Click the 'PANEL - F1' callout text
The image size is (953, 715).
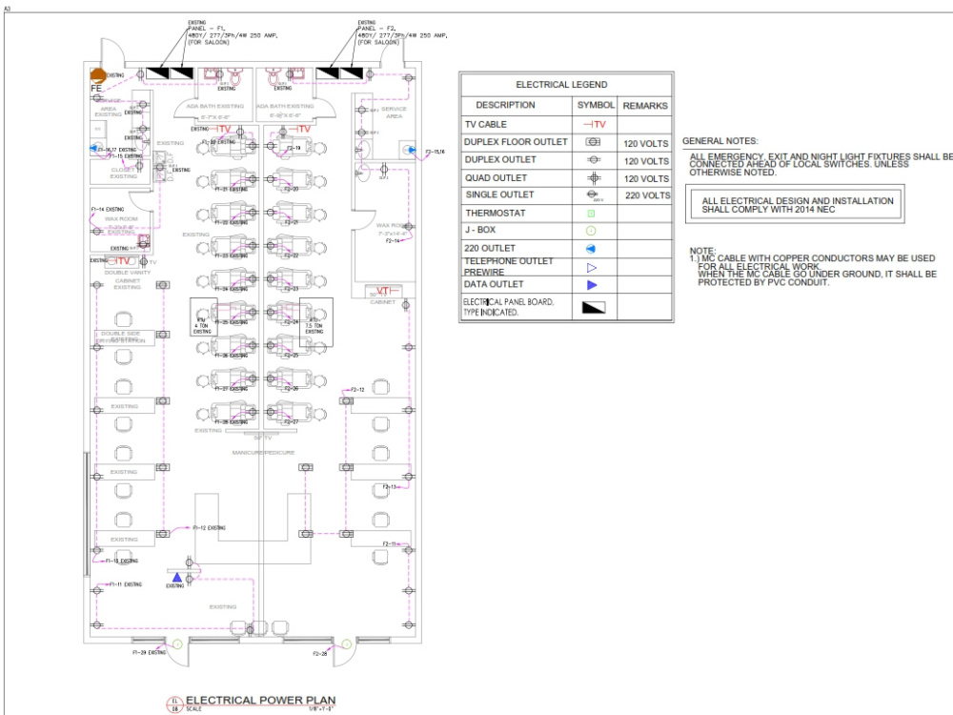[206, 29]
